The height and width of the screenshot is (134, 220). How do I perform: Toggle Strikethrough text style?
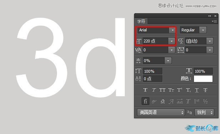point(205,90)
